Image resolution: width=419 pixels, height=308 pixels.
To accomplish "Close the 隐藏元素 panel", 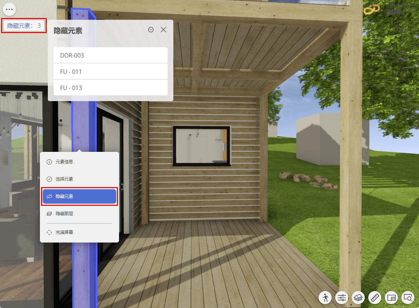I will click(x=163, y=30).
